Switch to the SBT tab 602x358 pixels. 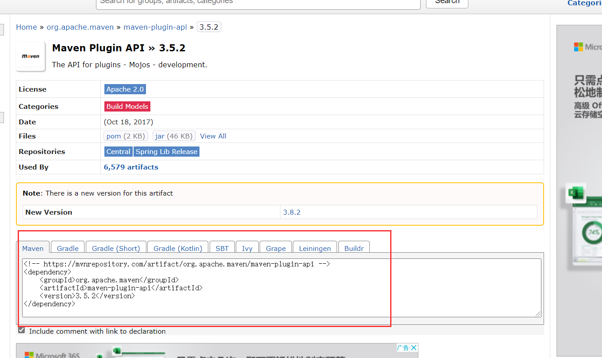point(222,248)
